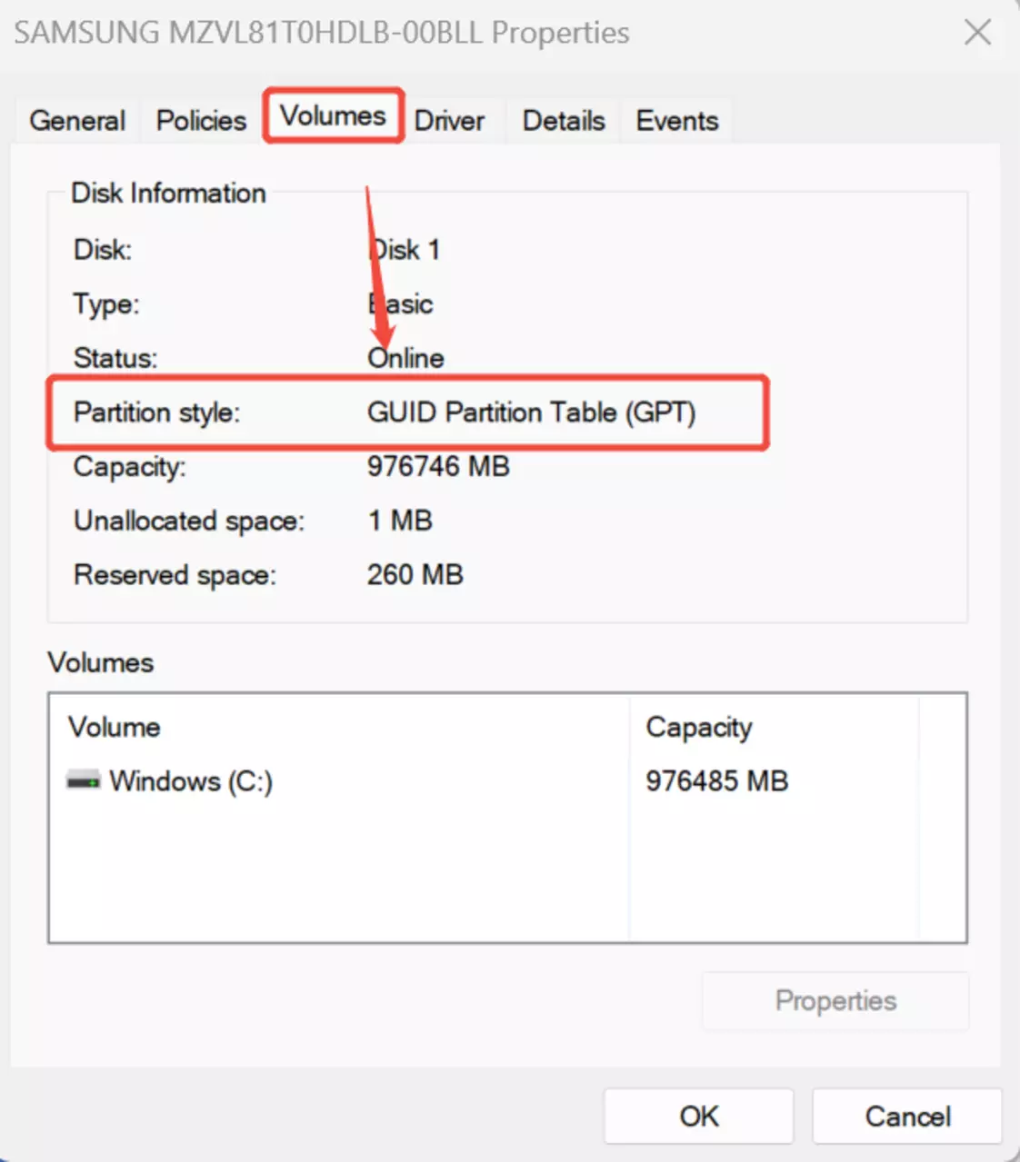This screenshot has width=1020, height=1162.
Task: Click the Capacity column header in the volumes list
Action: (698, 727)
